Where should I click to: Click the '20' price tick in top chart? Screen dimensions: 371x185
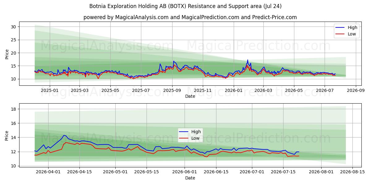[x=14, y=53]
